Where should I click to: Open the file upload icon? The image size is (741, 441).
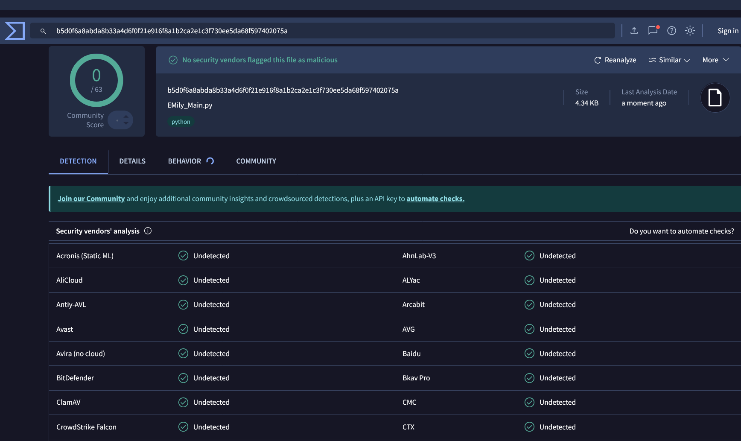tap(634, 31)
